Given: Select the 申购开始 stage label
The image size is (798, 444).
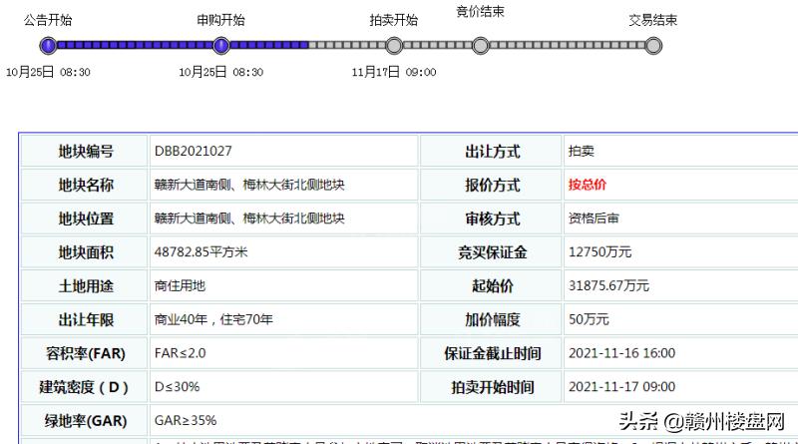Looking at the screenshot, I should click(x=220, y=20).
